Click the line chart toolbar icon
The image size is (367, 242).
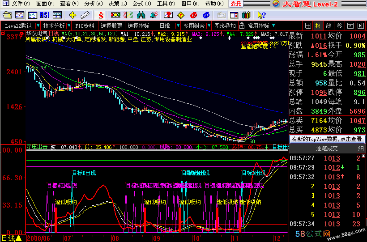[x=20, y=15]
